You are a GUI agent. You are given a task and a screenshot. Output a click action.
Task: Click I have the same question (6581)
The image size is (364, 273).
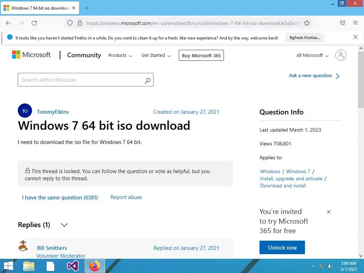click(60, 198)
